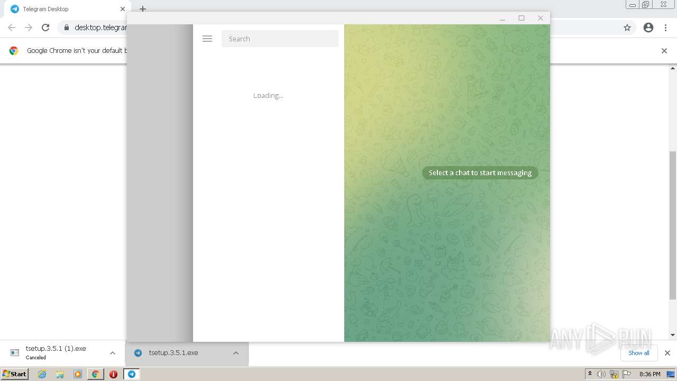Screen dimensions: 677x381
Task: Launch Internet Explorer from taskbar
Action: coord(42,374)
